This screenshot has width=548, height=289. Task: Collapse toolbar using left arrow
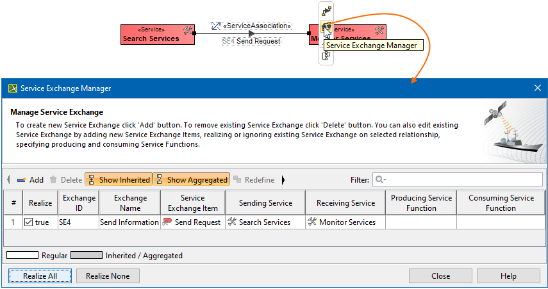tap(8, 180)
